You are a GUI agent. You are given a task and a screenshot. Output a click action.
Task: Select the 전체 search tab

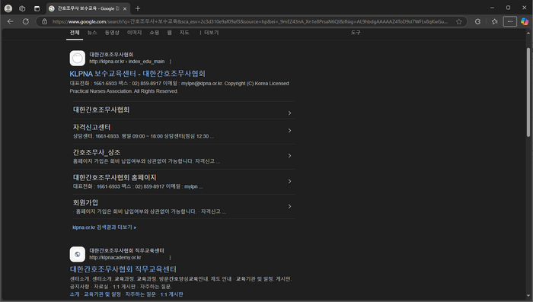tap(75, 33)
